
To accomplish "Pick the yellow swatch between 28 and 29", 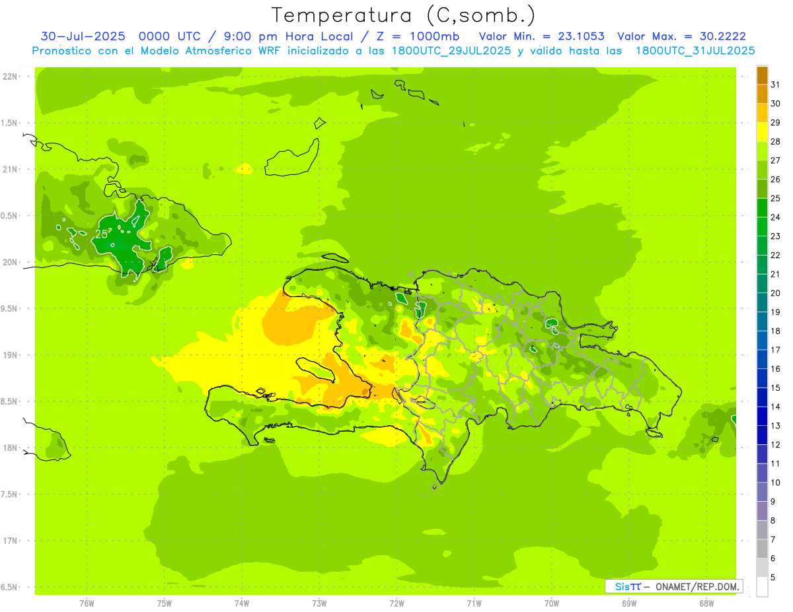I will tap(762, 132).
